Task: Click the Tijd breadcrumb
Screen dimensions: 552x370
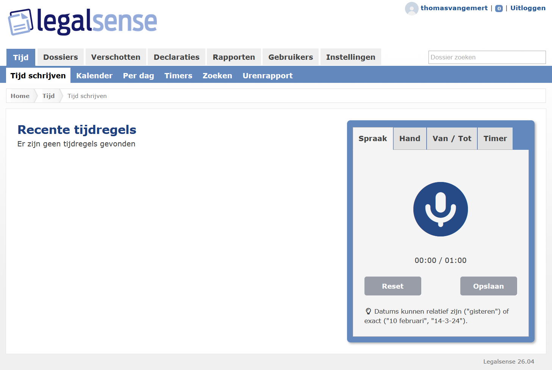Action: [x=48, y=96]
